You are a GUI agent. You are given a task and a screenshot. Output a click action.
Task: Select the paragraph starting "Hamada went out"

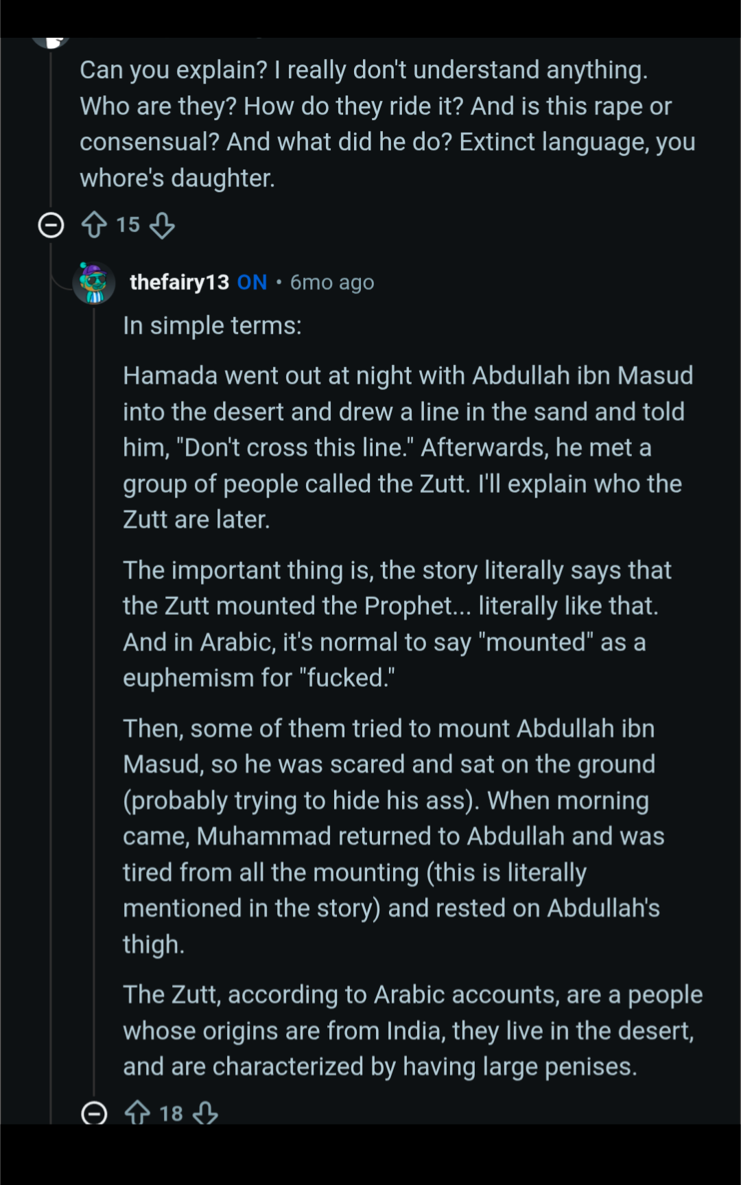pyautogui.click(x=408, y=447)
